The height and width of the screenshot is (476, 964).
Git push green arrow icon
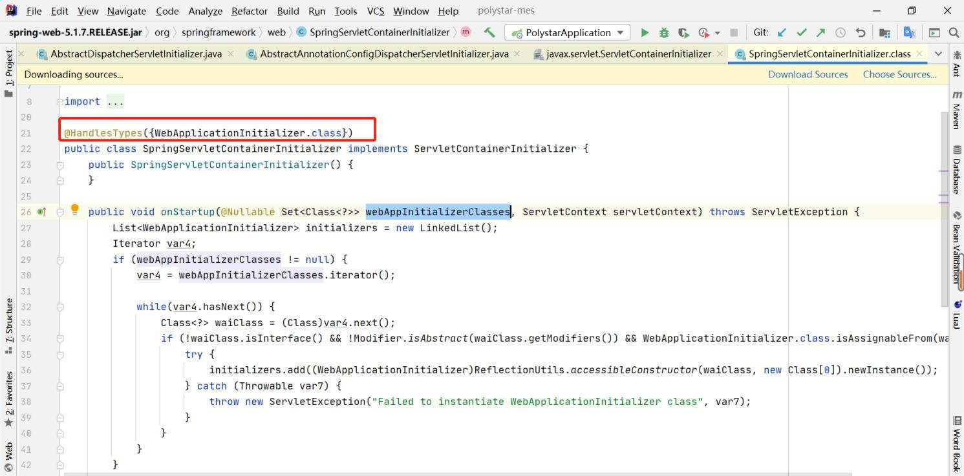point(821,32)
